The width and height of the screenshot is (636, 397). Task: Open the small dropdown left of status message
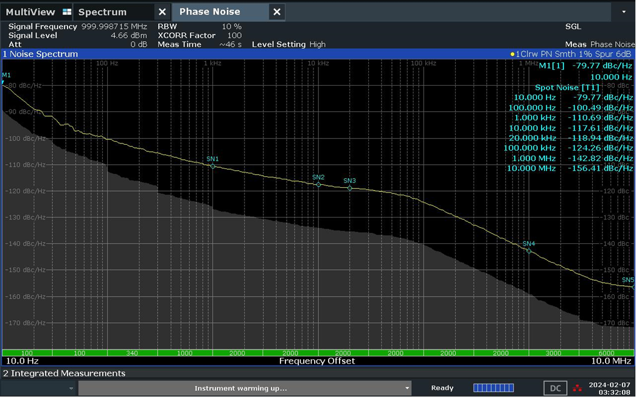(71, 388)
